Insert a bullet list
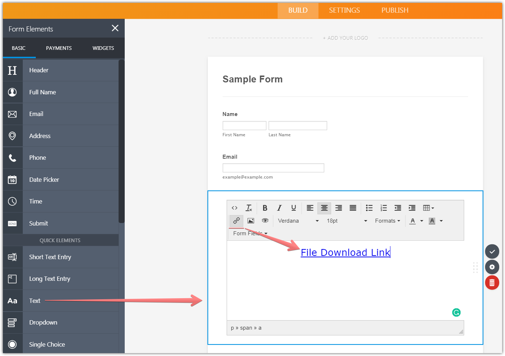505x356 pixels. (369, 208)
